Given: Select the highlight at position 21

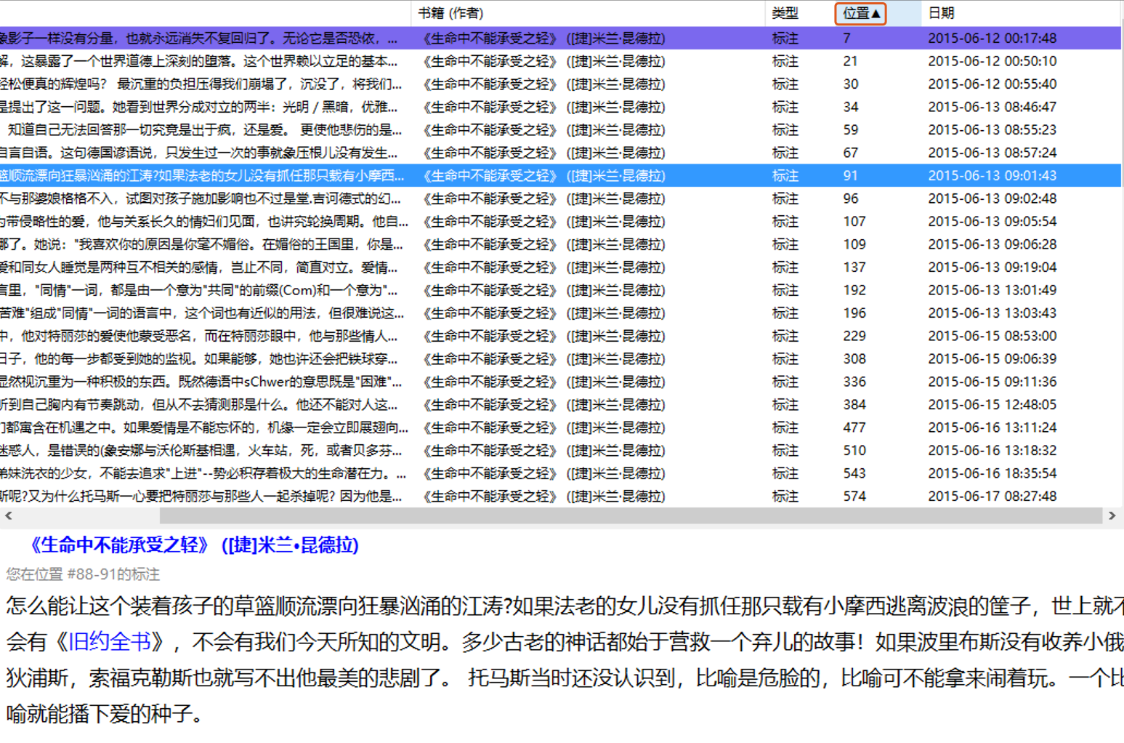Looking at the screenshot, I should (x=850, y=61).
